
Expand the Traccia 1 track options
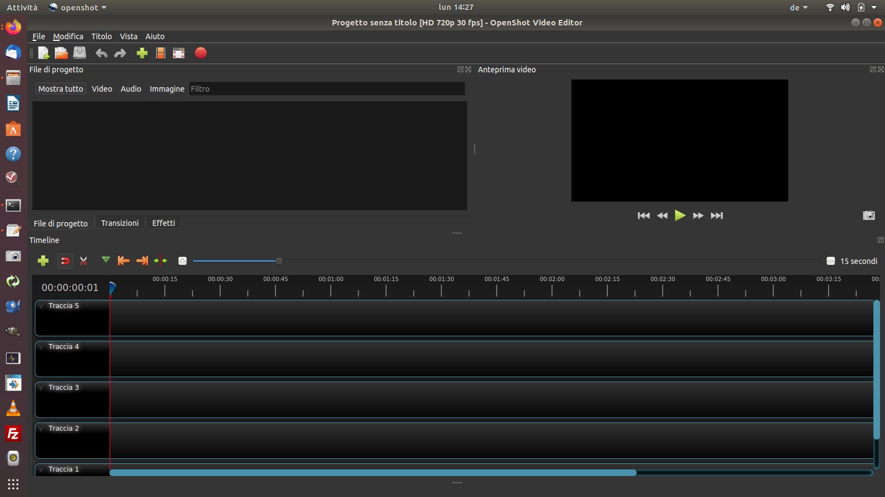[41, 469]
